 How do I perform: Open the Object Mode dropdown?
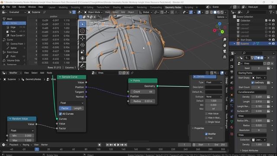(93, 12)
